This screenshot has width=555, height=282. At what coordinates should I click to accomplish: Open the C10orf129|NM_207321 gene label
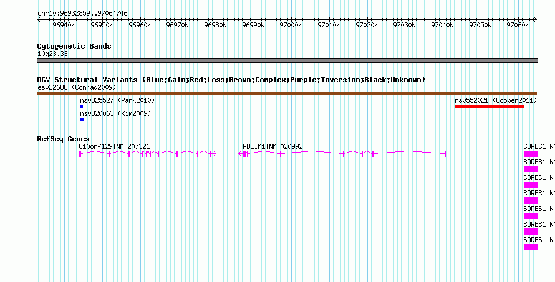(x=114, y=146)
